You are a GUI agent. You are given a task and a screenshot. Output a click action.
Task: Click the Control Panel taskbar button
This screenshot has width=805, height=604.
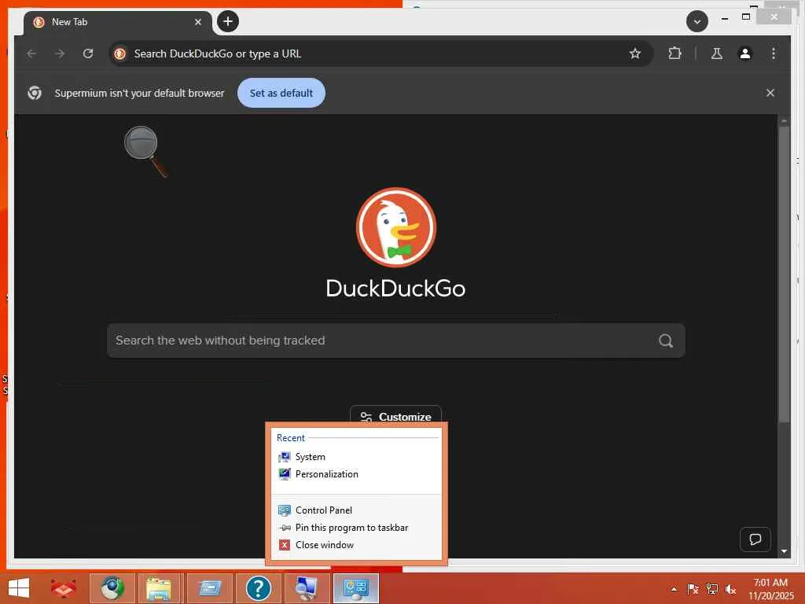point(356,588)
